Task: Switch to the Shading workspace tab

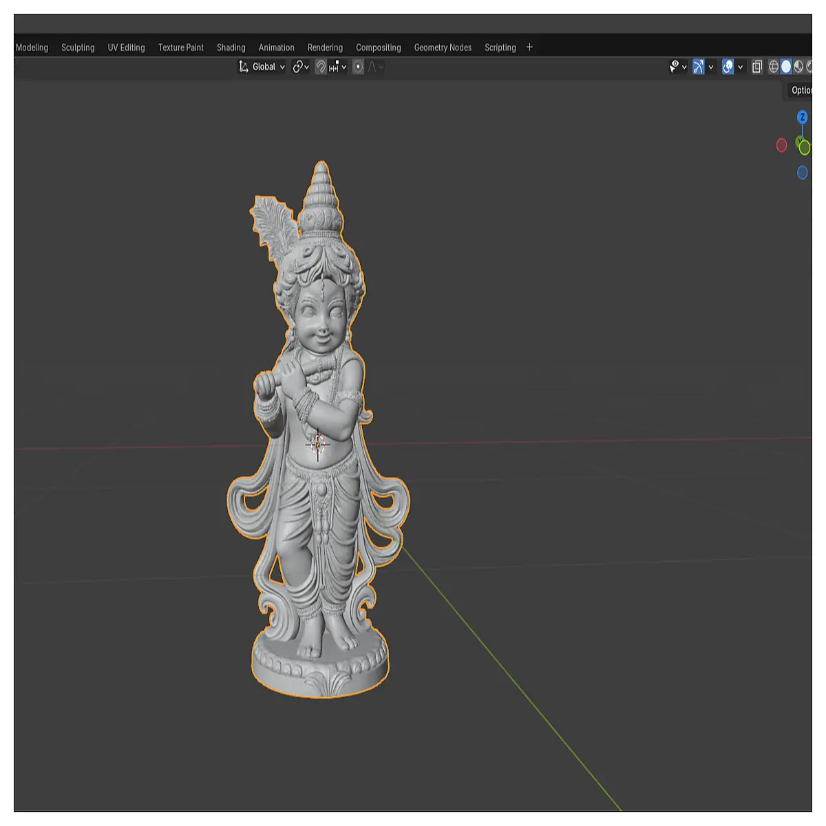Action: (x=231, y=47)
